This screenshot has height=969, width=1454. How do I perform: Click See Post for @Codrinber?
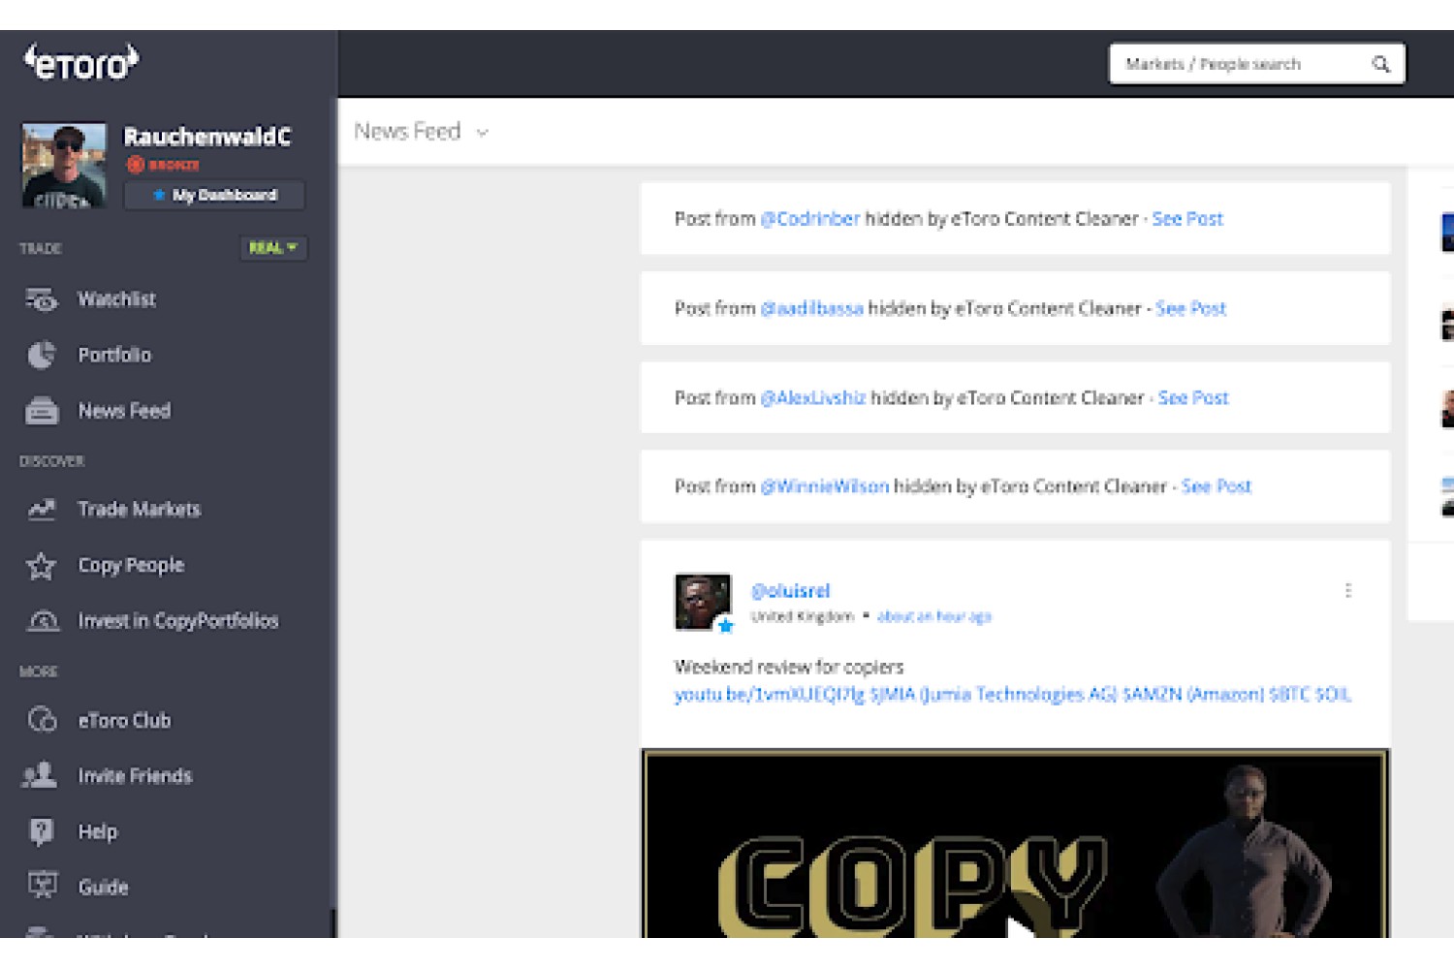coord(1187,219)
